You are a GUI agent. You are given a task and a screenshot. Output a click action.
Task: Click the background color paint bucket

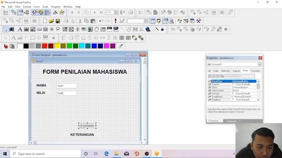pos(12,46)
